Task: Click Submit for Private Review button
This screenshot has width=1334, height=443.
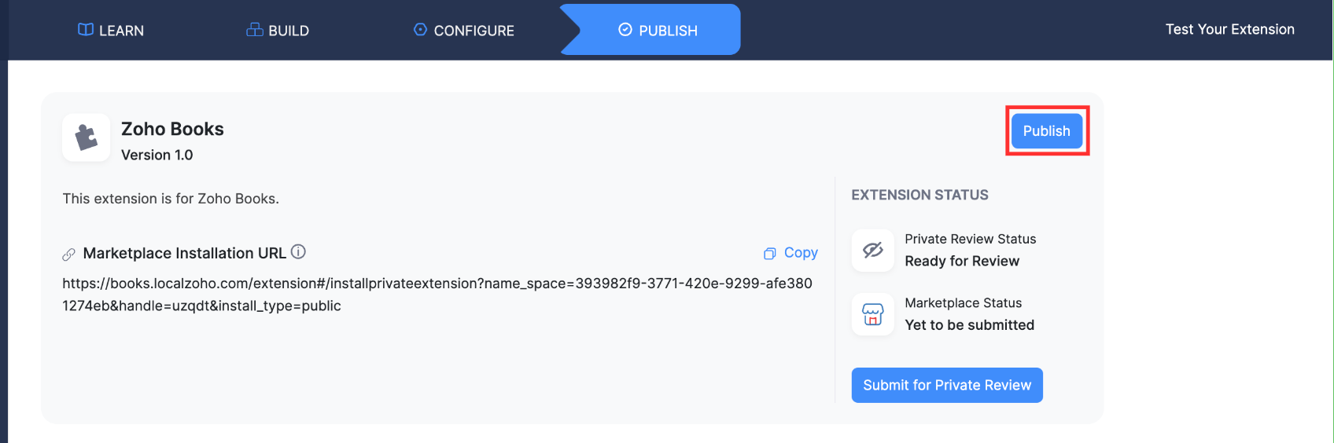Action: tap(947, 385)
